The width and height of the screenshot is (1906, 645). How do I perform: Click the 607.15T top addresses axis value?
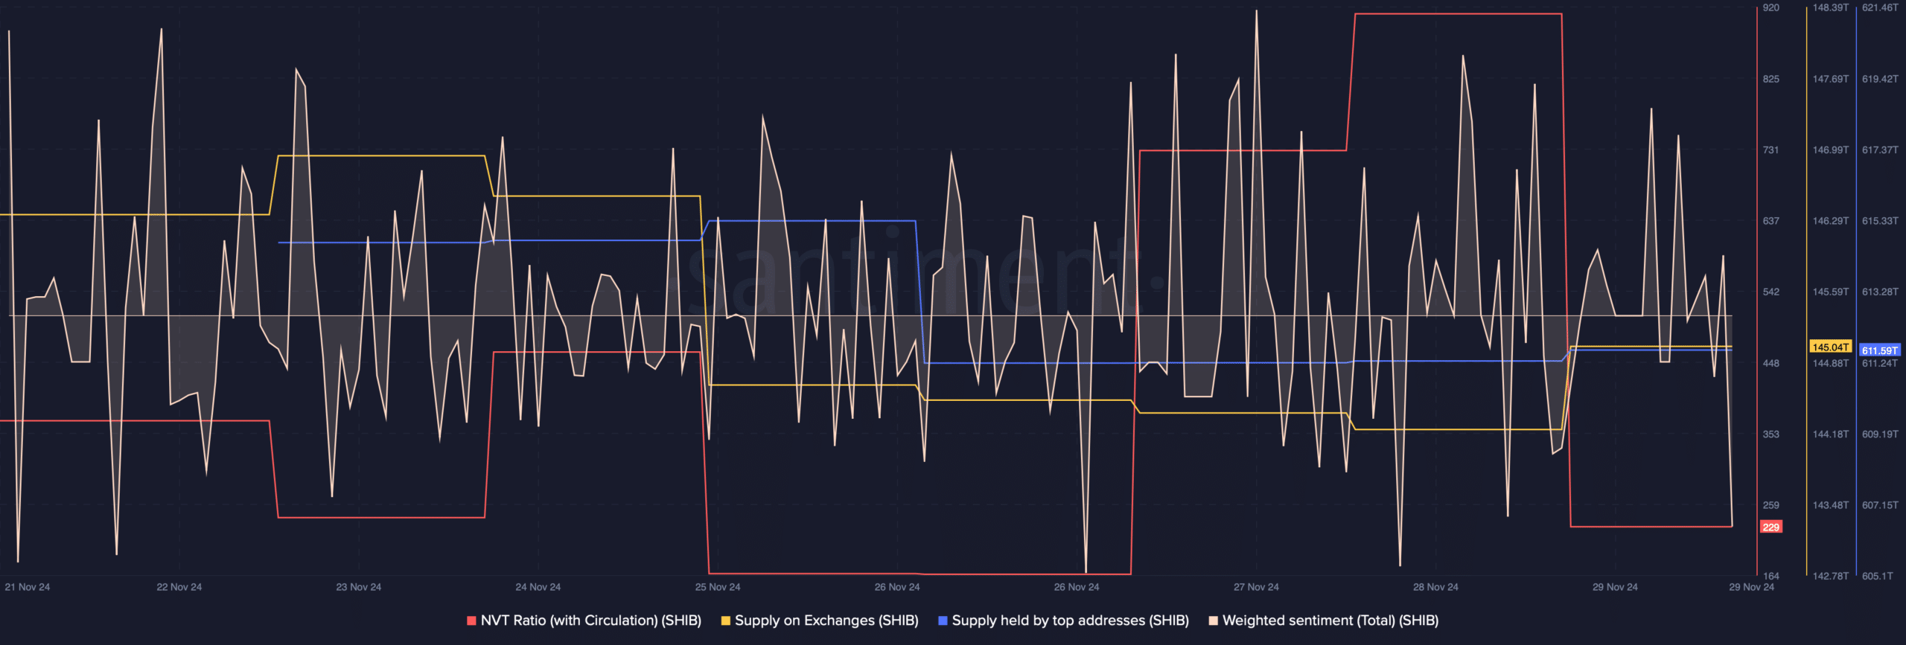click(x=1880, y=505)
